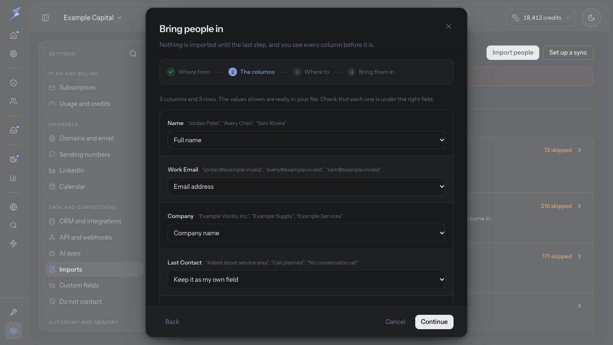Open Custom fields settings
Viewport: 613px width, 345px height.
click(94, 286)
